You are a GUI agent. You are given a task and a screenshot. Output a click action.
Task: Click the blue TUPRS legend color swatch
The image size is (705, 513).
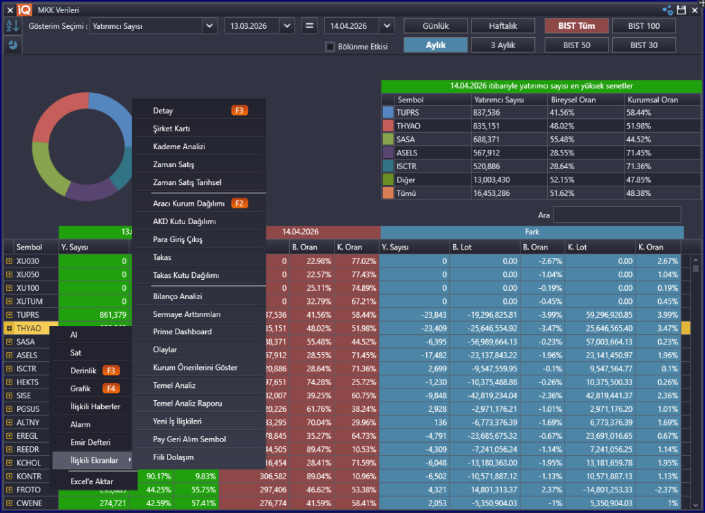tap(388, 112)
